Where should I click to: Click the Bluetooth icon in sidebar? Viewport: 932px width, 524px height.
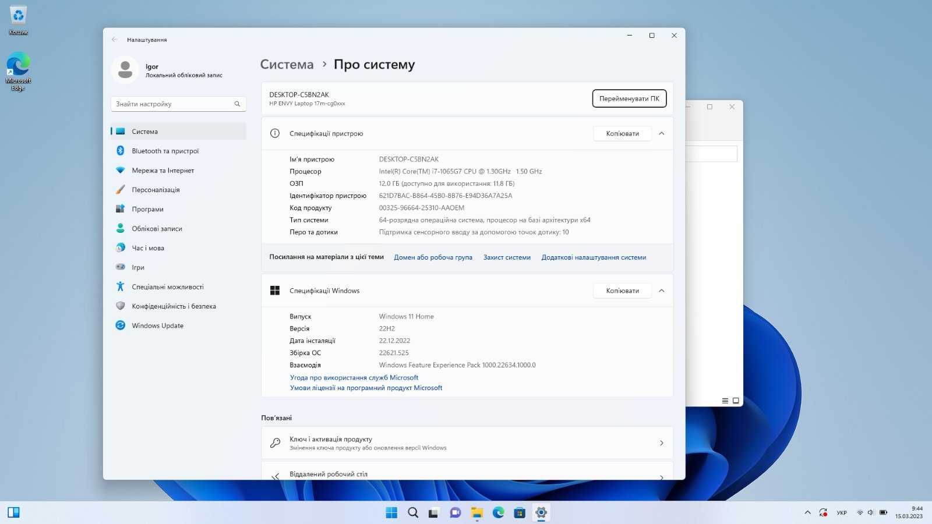[x=121, y=151]
